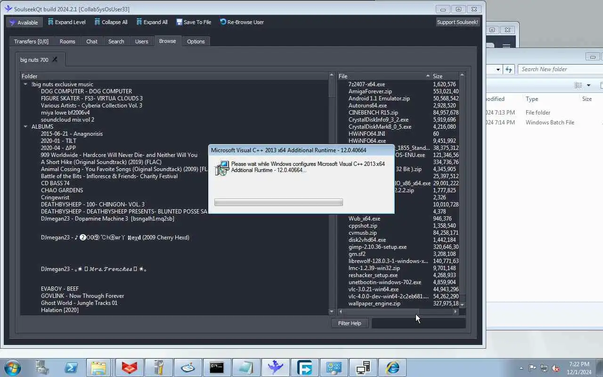Click the red fox taskbar icon

click(130, 368)
